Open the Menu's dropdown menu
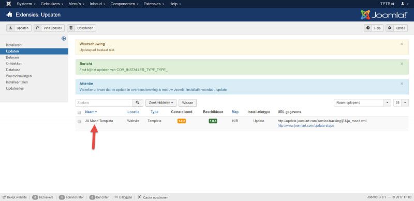 76,4
